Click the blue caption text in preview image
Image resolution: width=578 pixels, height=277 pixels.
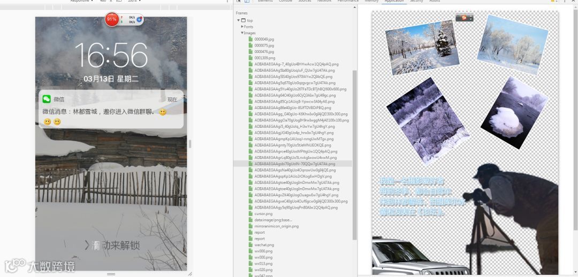(422, 197)
